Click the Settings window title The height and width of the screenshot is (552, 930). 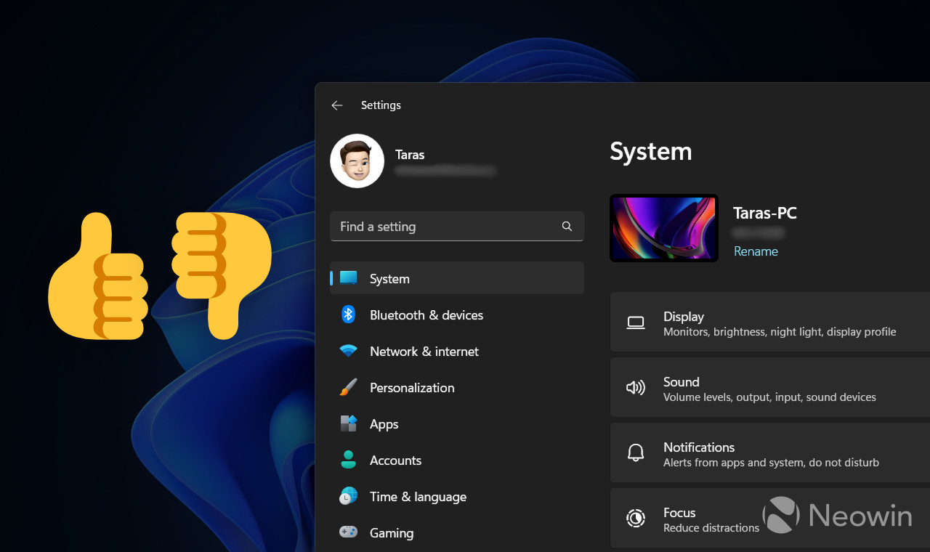pos(381,105)
